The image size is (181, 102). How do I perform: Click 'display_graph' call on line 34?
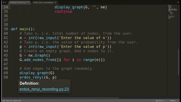pyautogui.click(x=69, y=7)
